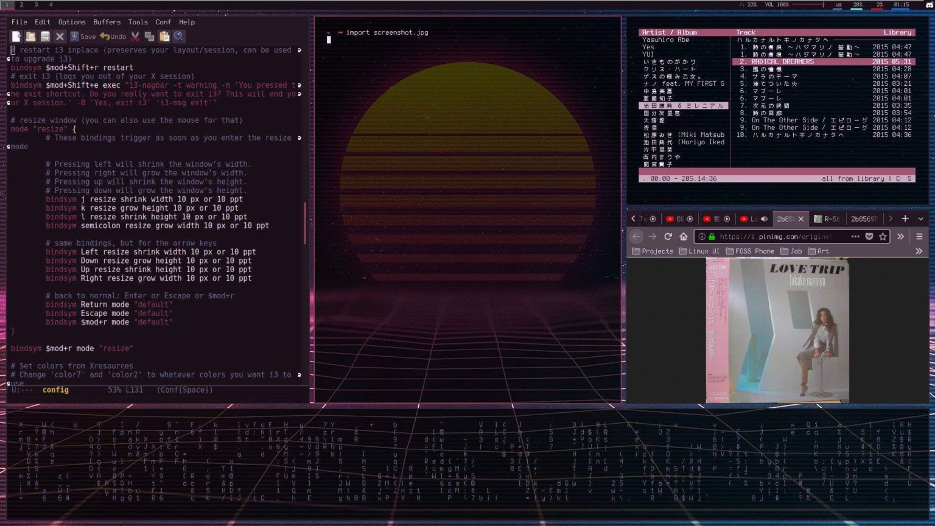Click the Copy icon in Emacs toolbar
The width and height of the screenshot is (935, 526).
pos(150,37)
